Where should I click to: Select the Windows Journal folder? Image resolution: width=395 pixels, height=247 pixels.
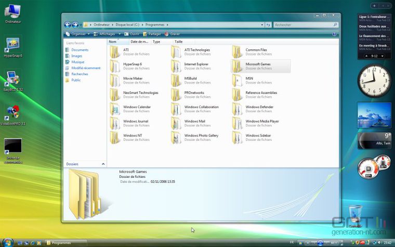click(x=130, y=123)
